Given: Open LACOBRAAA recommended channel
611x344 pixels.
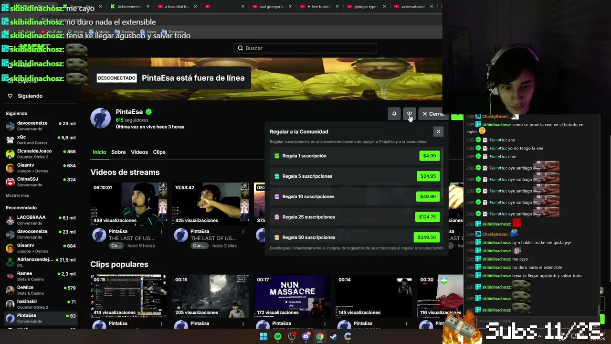Looking at the screenshot, I should (41, 220).
